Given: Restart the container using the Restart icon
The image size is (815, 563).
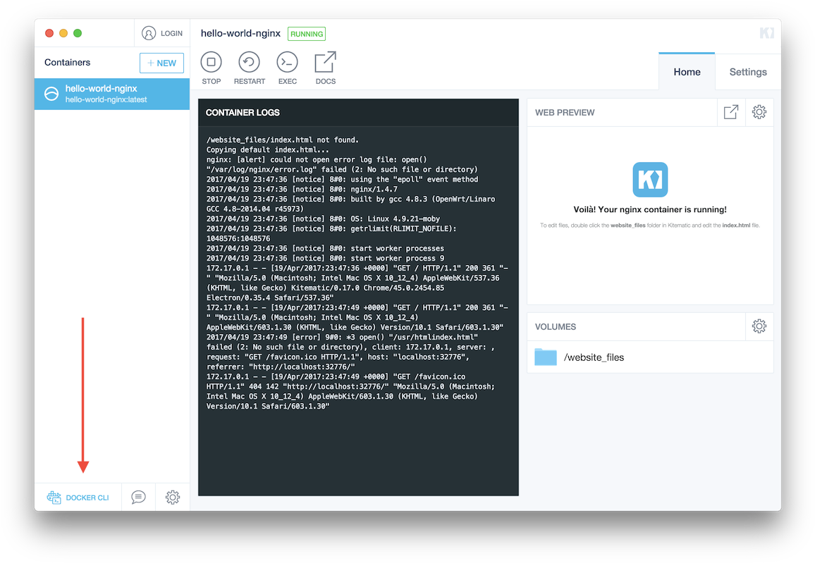Looking at the screenshot, I should coord(249,63).
